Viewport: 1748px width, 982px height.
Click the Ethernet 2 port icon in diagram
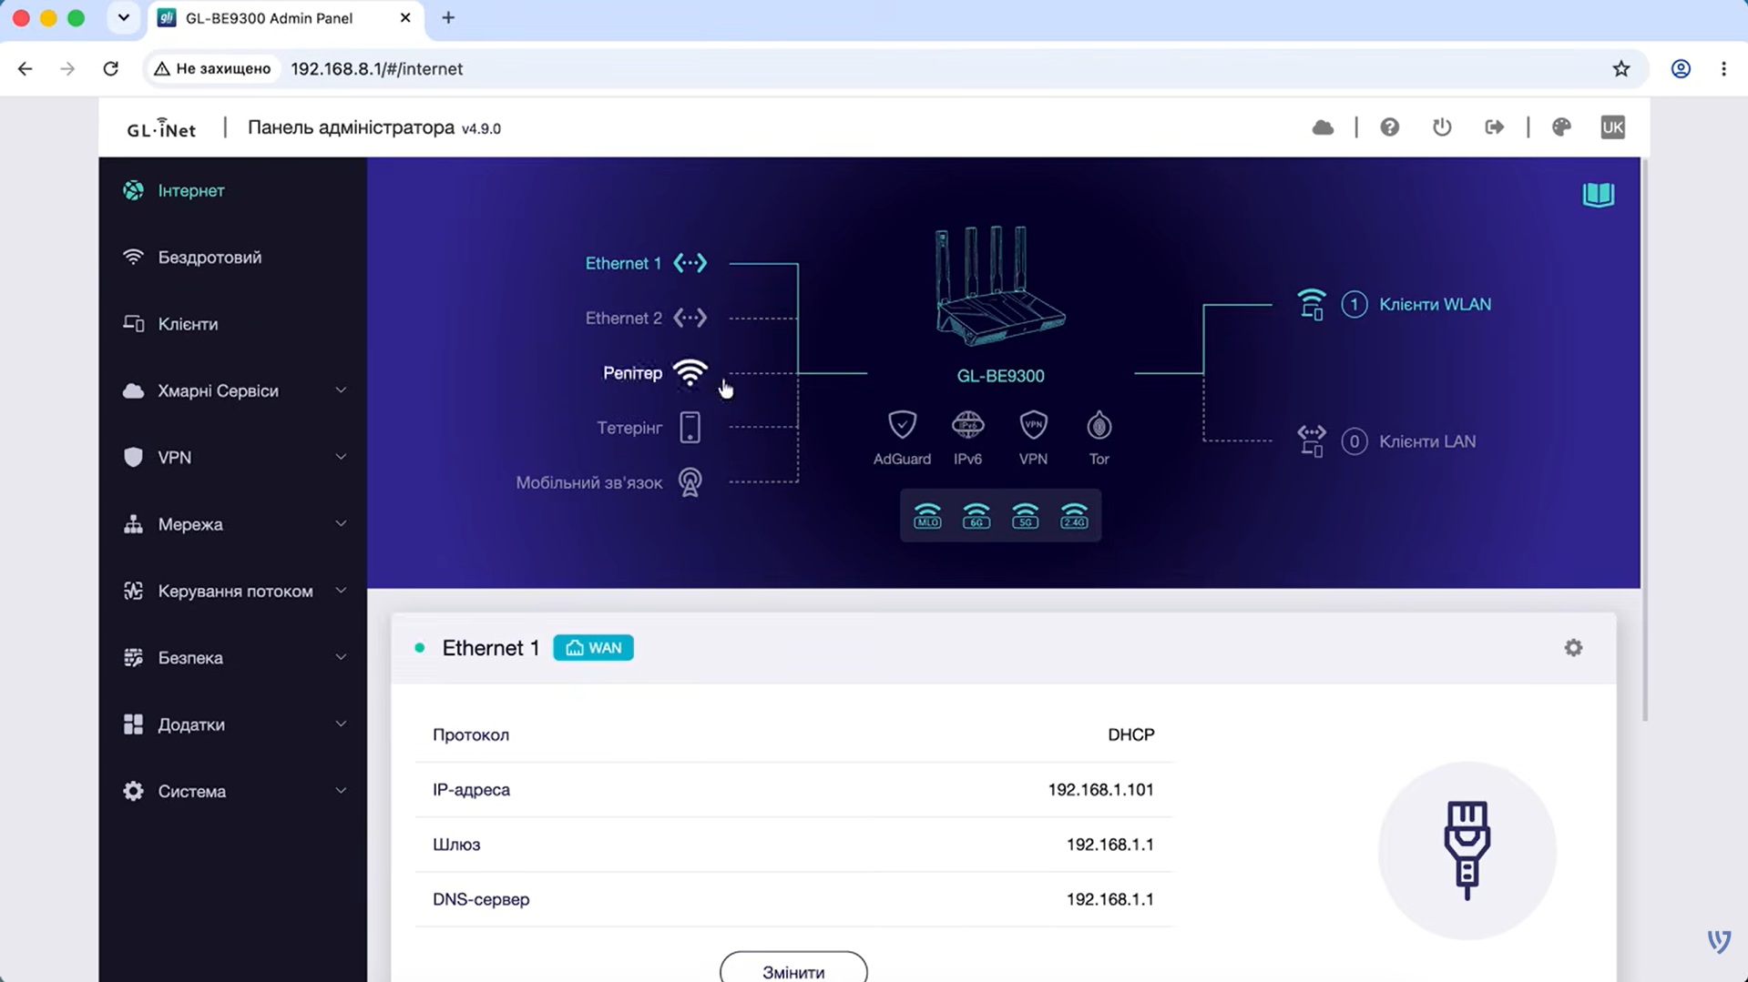click(690, 318)
